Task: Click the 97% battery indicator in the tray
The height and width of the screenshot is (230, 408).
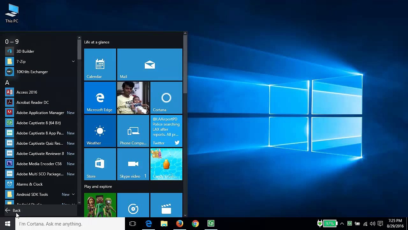Action: pyautogui.click(x=330, y=224)
